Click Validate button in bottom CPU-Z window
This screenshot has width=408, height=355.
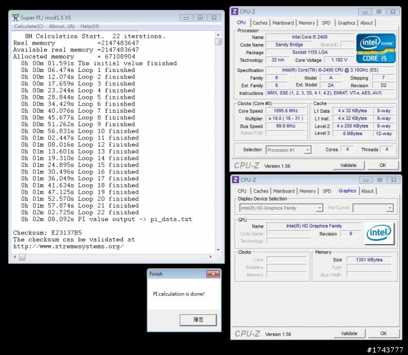pos(349,333)
